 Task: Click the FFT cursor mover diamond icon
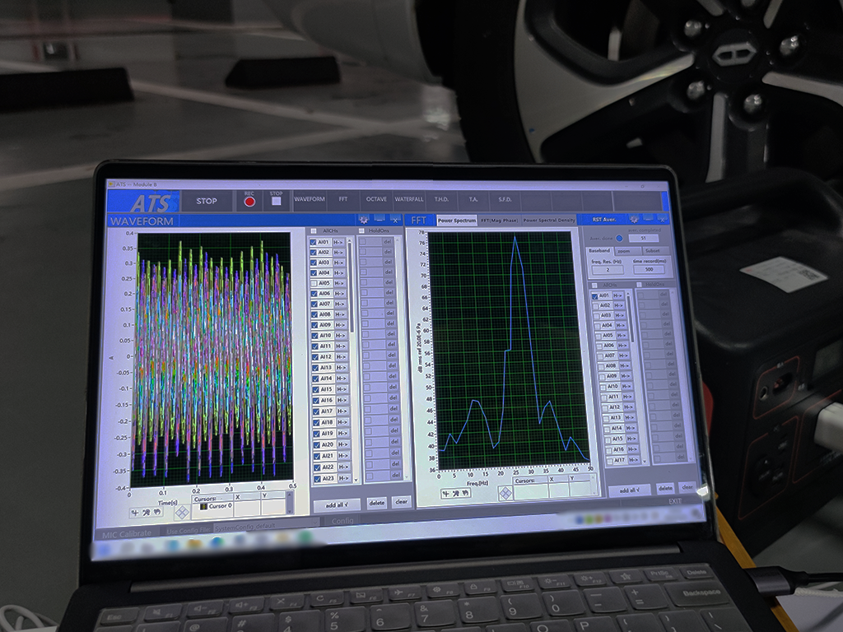pyautogui.click(x=505, y=492)
